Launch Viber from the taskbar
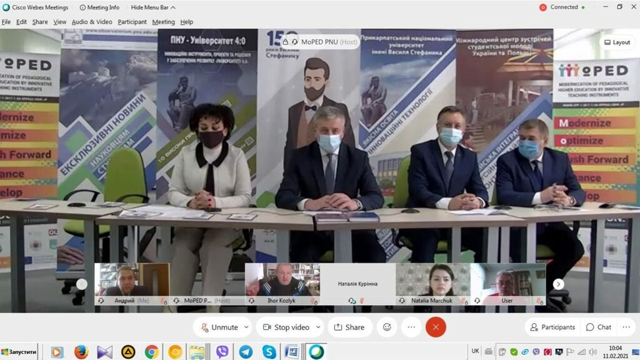This screenshot has height=360, width=640. pyautogui.click(x=222, y=352)
